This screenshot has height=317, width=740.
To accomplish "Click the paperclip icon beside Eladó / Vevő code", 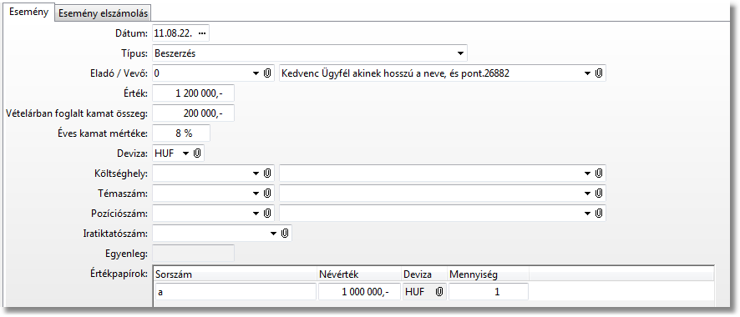I will 267,73.
